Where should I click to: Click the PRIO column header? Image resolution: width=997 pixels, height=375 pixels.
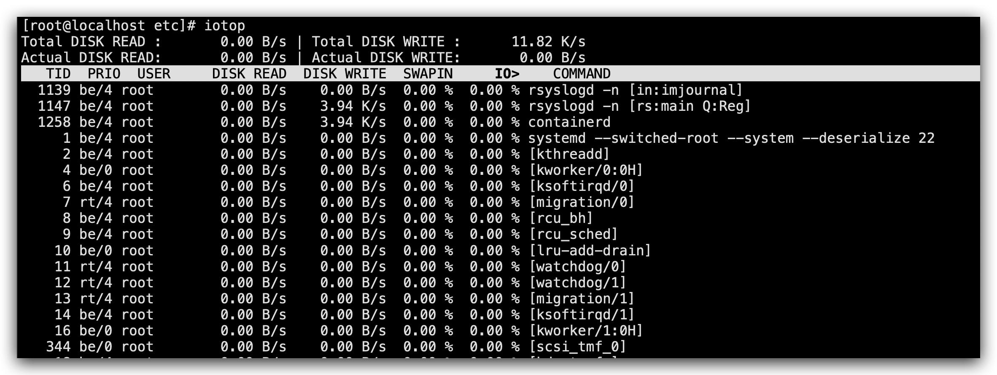pos(104,74)
